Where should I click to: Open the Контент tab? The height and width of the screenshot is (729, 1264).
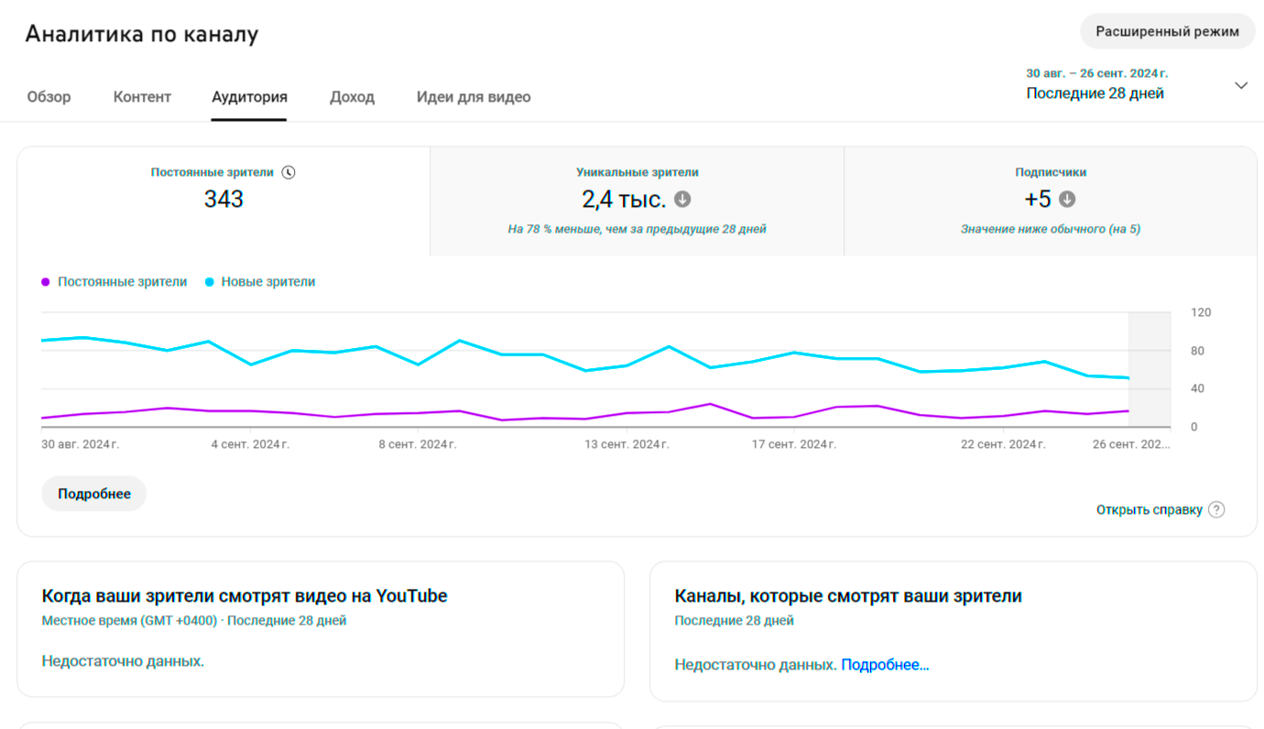142,97
